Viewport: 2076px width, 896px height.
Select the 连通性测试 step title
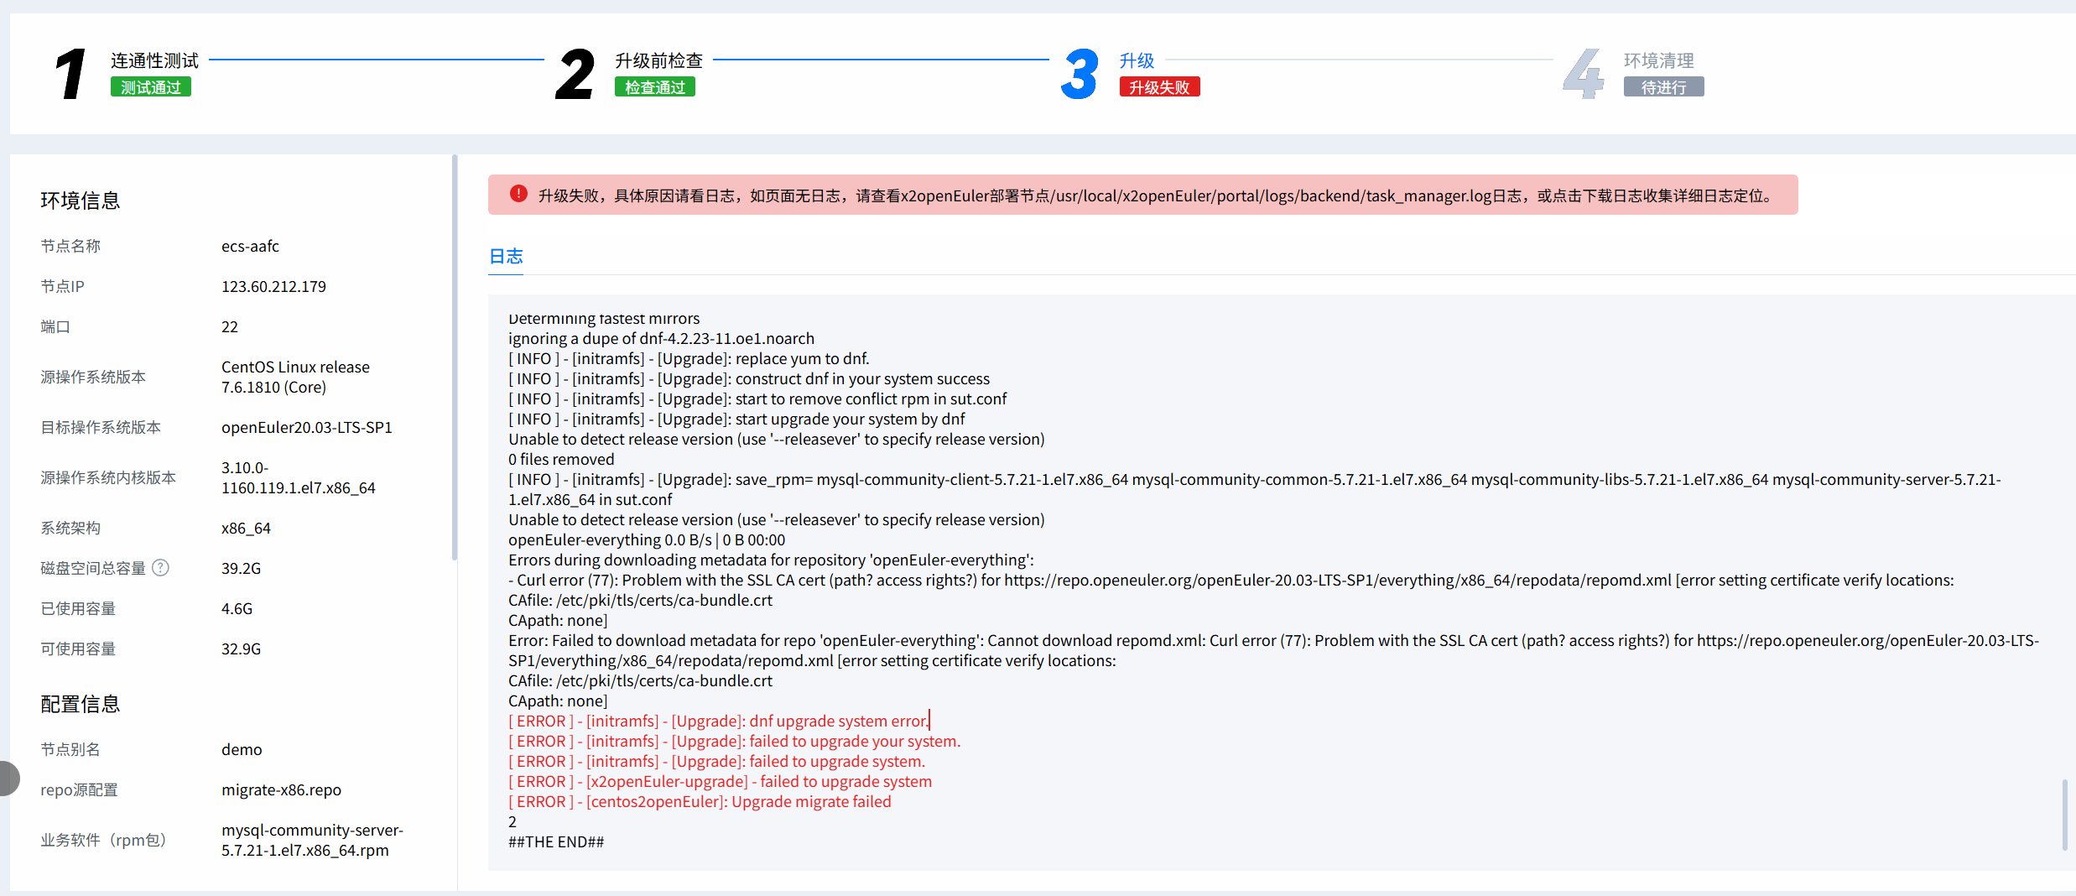coord(154,60)
